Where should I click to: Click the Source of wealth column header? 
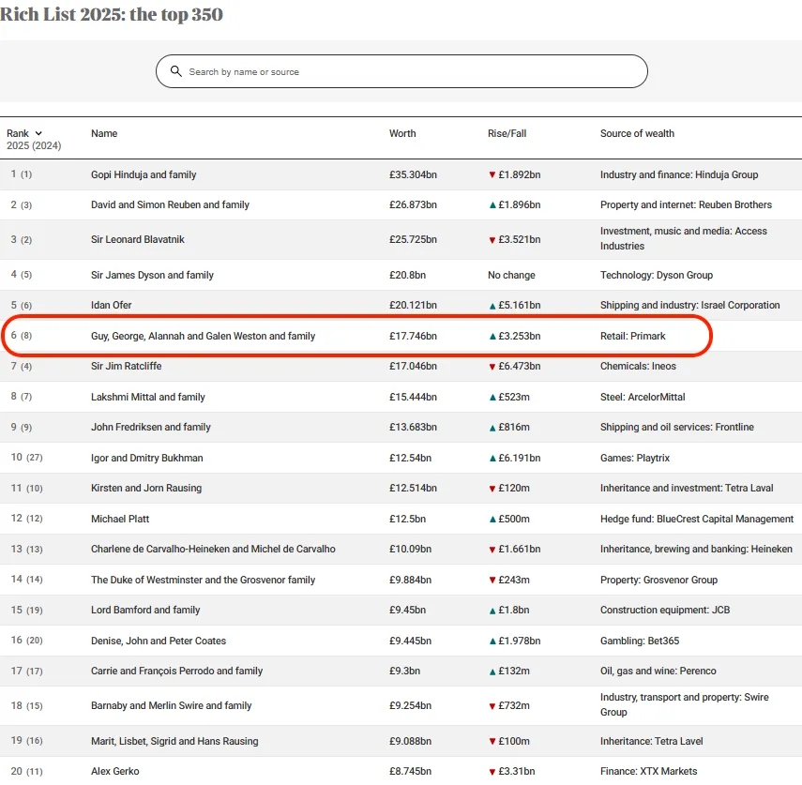[x=637, y=133]
